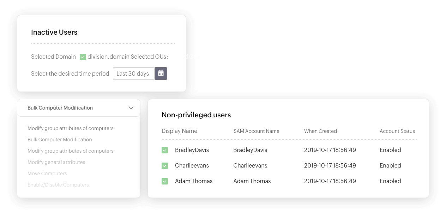Click the Bulk Computer Modification chevron arrow
This screenshot has height=217, width=446.
[x=131, y=108]
